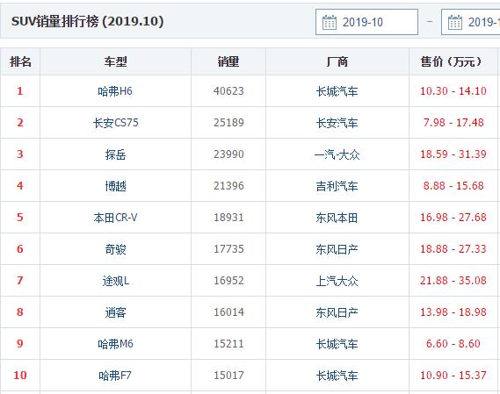This screenshot has width=500, height=394.
Task: Click price range 18.59 - 31.39
Action: pyautogui.click(x=453, y=154)
